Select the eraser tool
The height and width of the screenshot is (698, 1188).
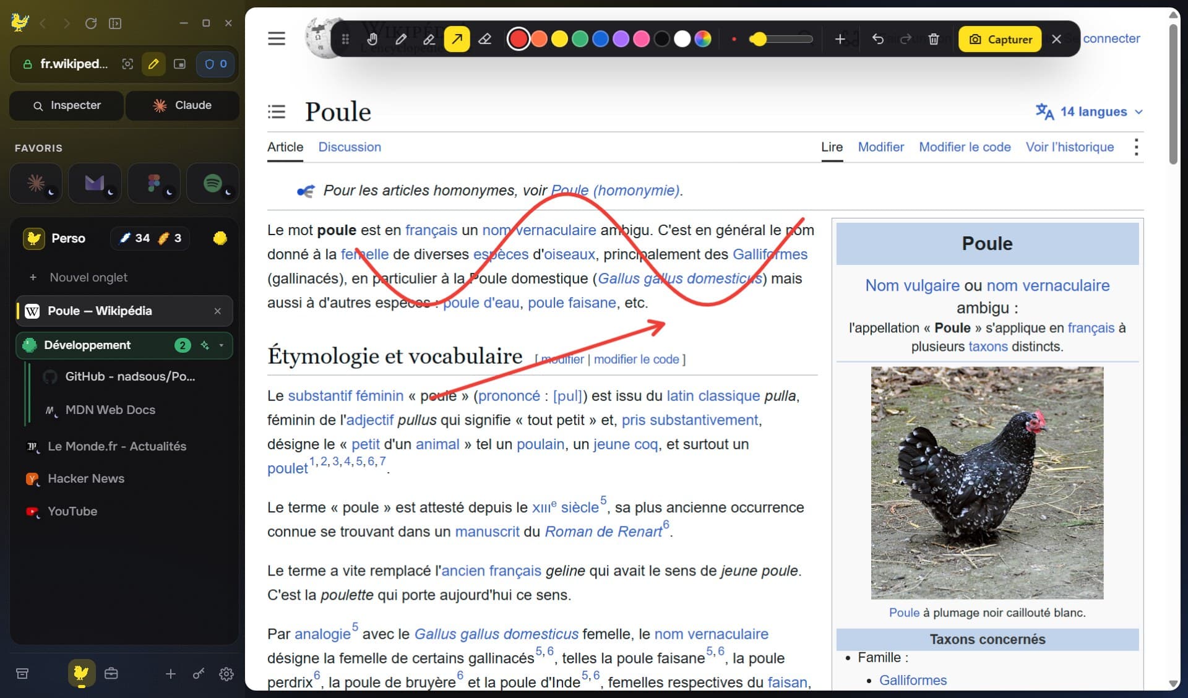[x=485, y=39]
